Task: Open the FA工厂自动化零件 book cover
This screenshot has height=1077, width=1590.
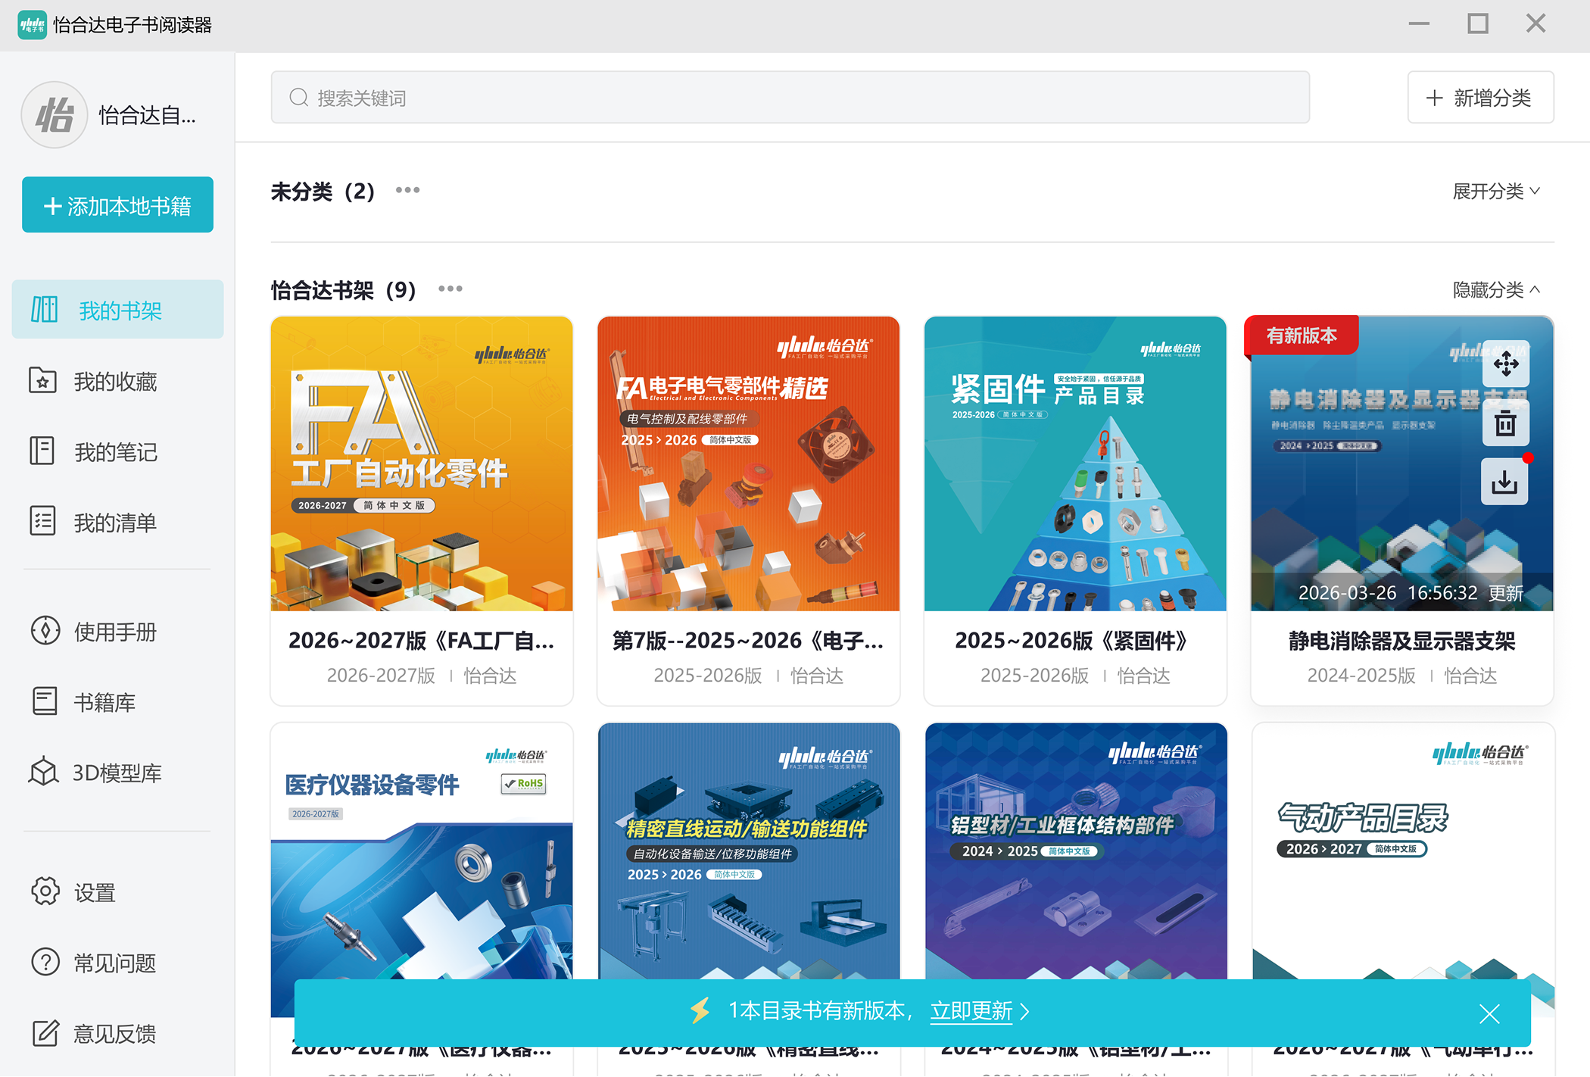Action: tap(422, 464)
